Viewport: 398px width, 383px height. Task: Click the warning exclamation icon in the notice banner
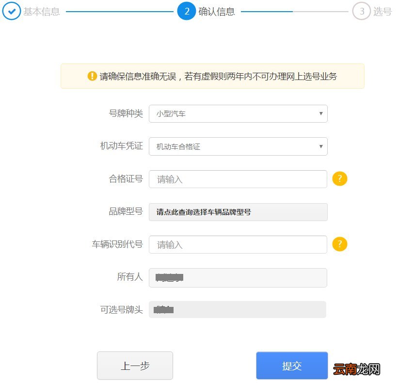tap(92, 76)
